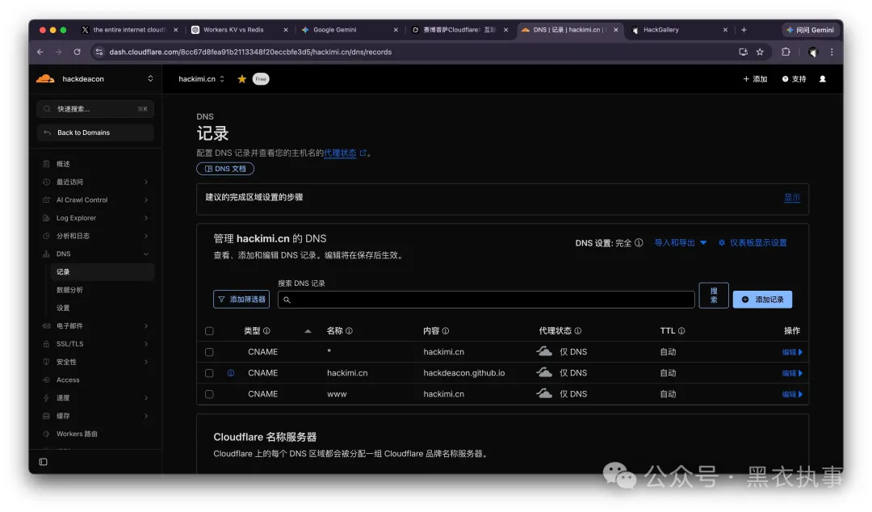This screenshot has width=872, height=512.
Task: Expand 电子邮件 in sidebar
Action: point(95,326)
